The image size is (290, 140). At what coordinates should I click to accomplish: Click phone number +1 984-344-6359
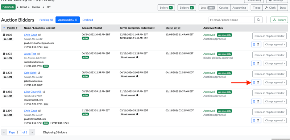point(33,85)
